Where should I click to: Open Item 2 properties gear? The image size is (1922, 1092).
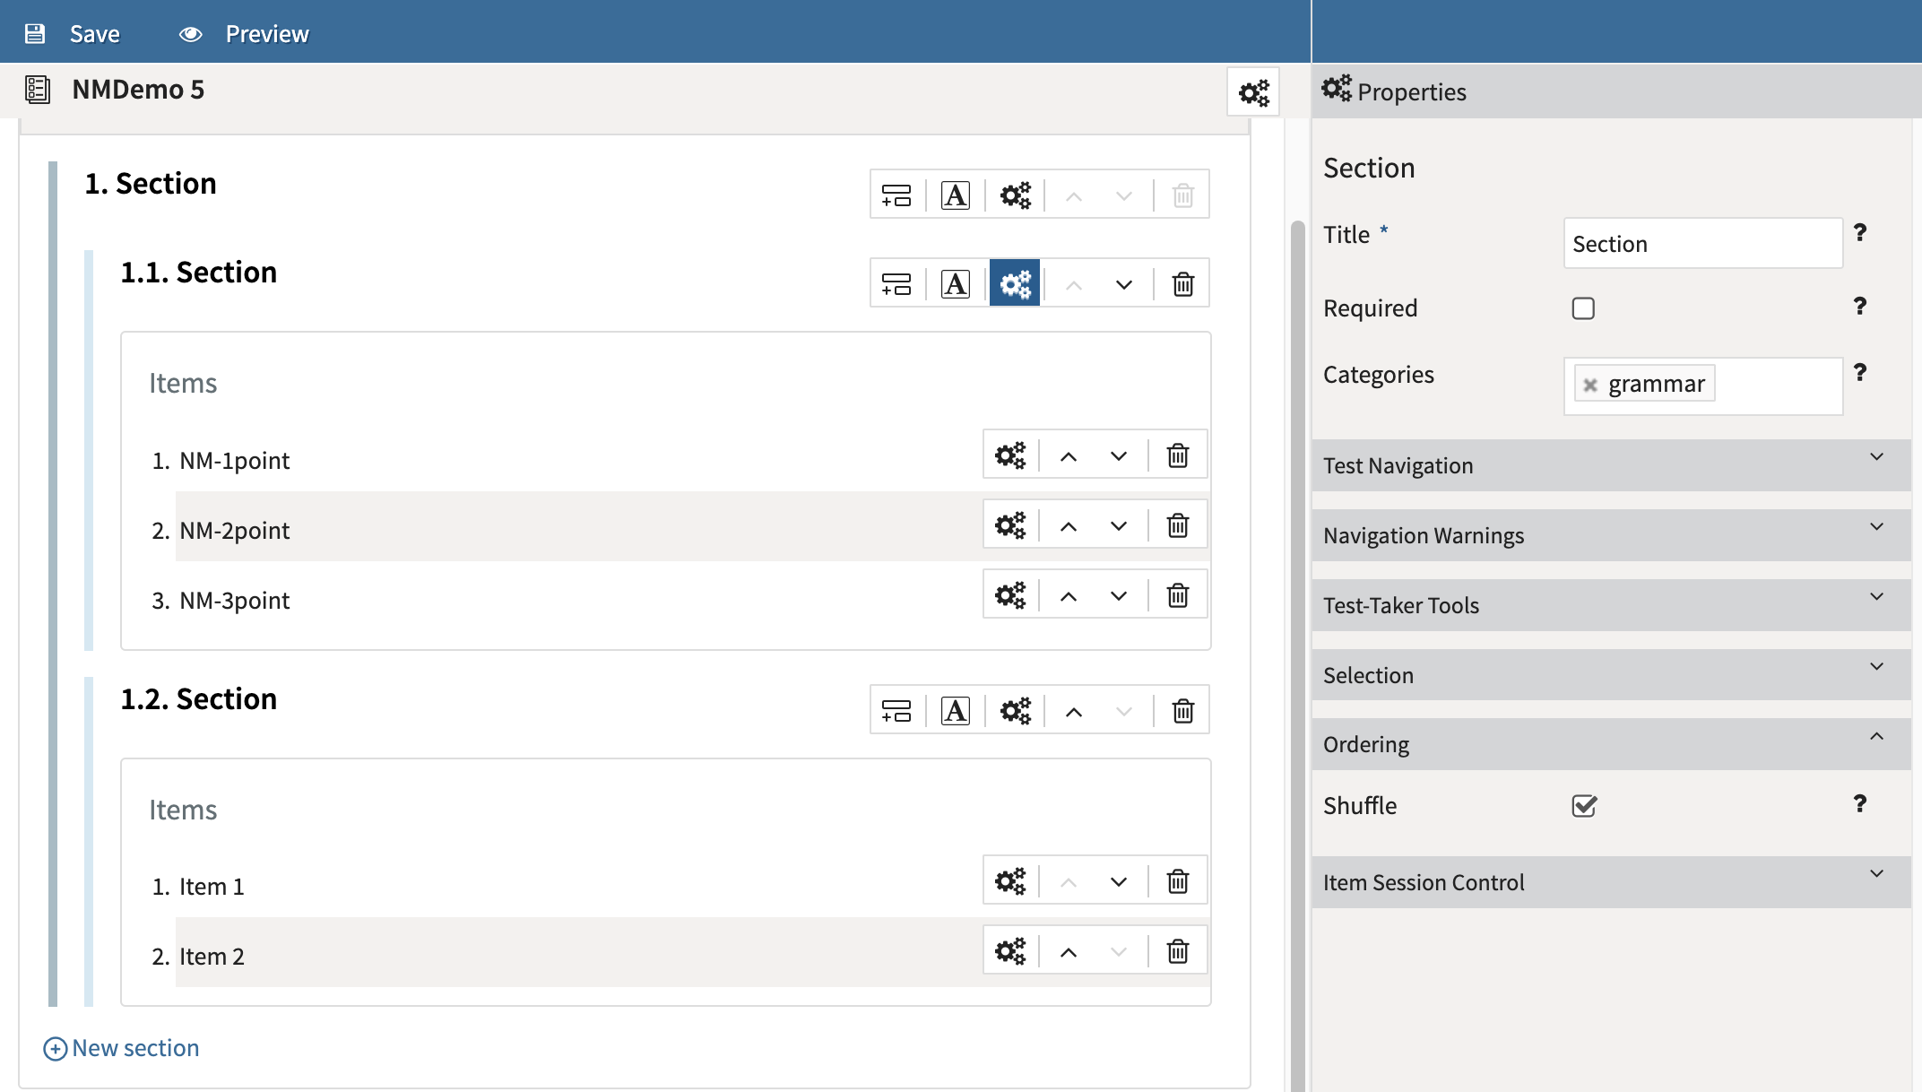point(1010,951)
